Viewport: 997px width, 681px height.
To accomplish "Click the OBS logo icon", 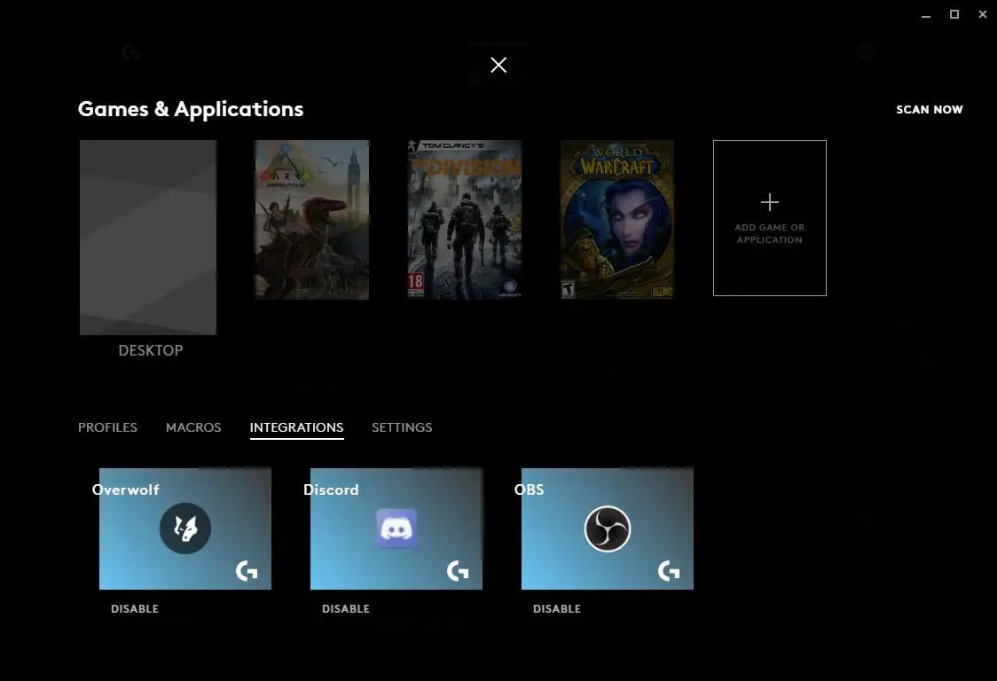I will pos(608,528).
